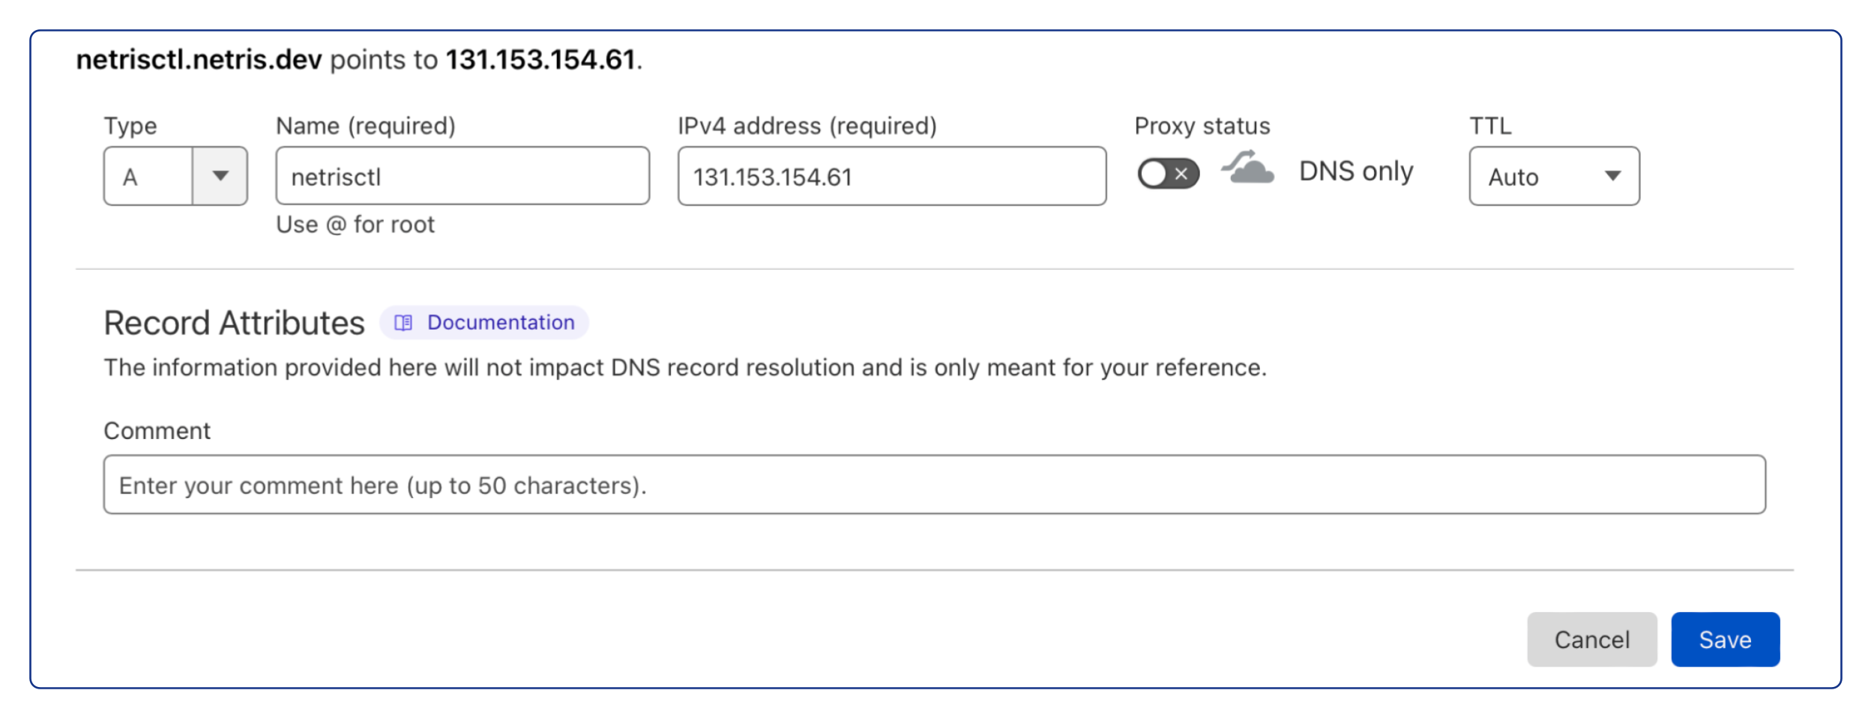Select the IPv4 address field

(891, 175)
